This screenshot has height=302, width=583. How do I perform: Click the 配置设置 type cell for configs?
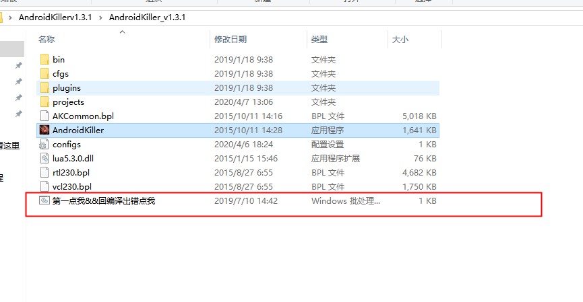(328, 145)
